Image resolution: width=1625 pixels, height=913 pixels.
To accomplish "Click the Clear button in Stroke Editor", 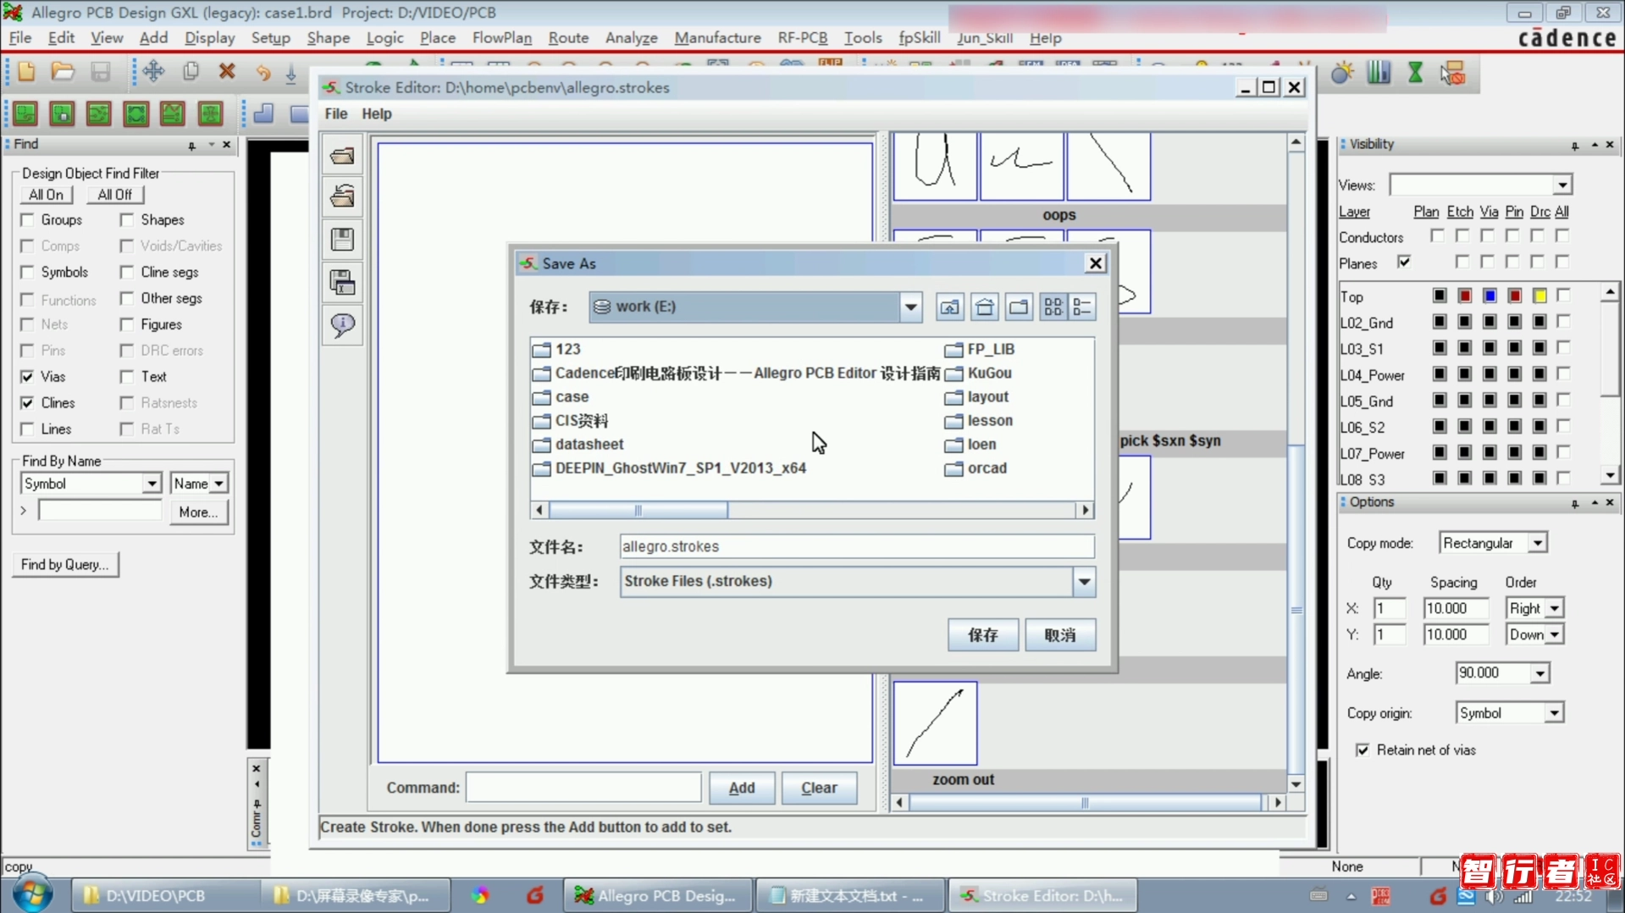I will tap(819, 788).
